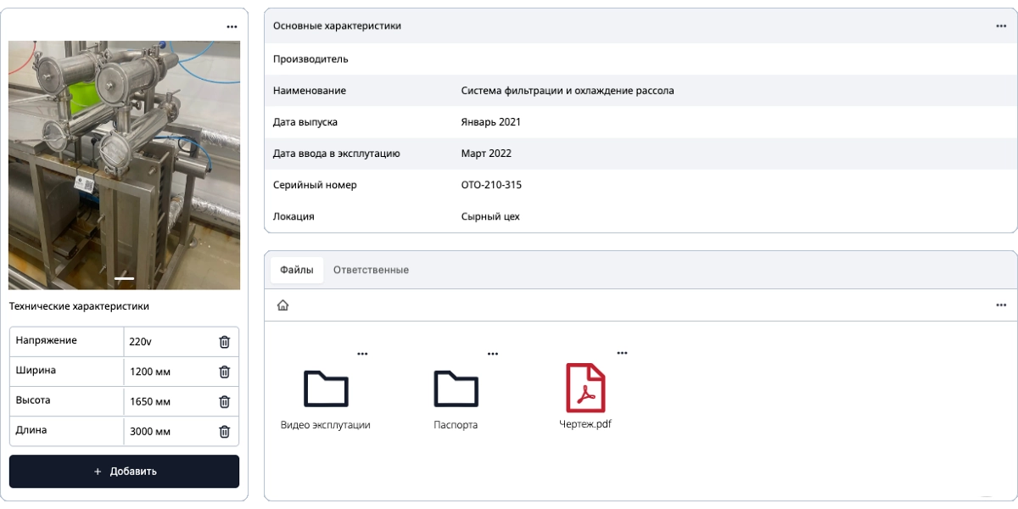Viewport: 1018px width, 509px height.
Task: Click trash icon next to Высота
Action: pos(224,401)
